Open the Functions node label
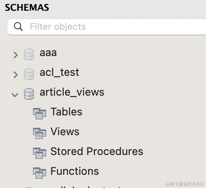 [x=75, y=171]
